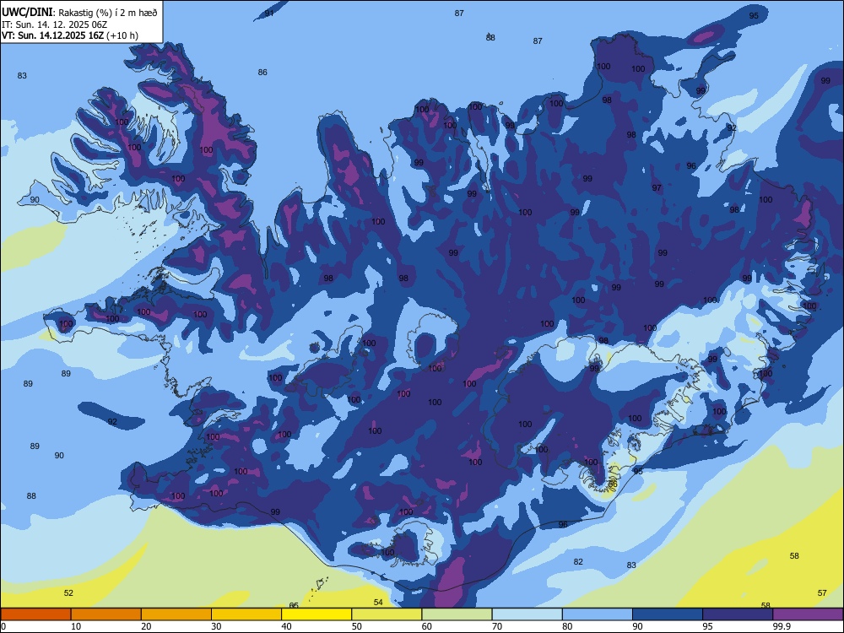Click the '40' legend tick label
The height and width of the screenshot is (633, 844).
tap(287, 626)
